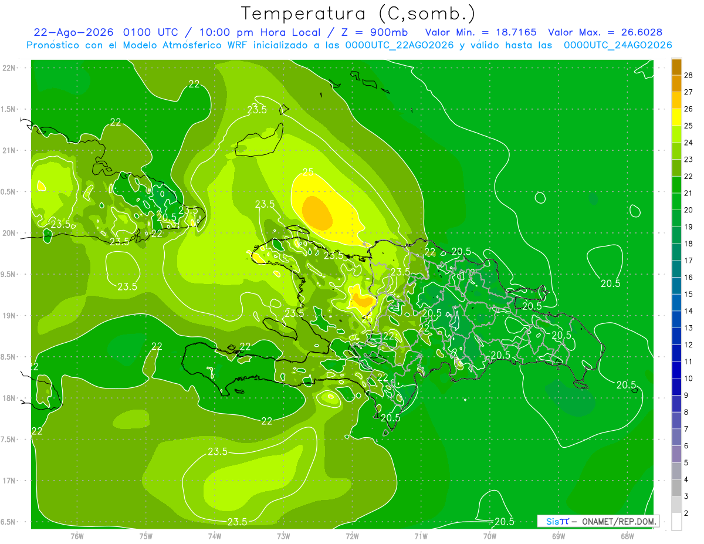The height and width of the screenshot is (544, 704).
Task: Select validity stamp "0000UTC_24AGO2026"
Action: [x=618, y=45]
